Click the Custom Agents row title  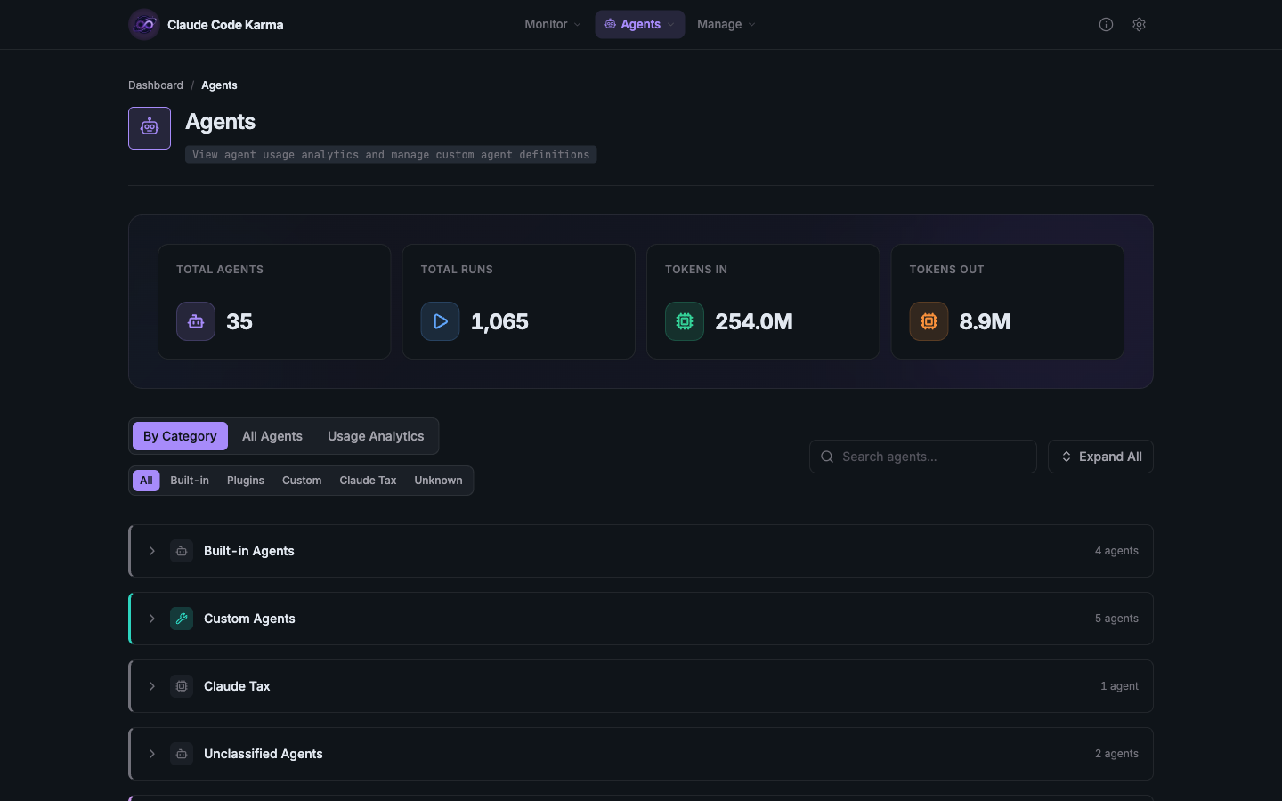pos(249,619)
